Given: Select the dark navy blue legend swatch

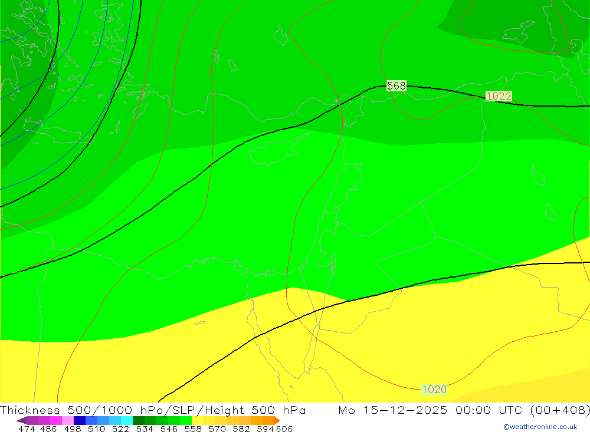Looking at the screenshot, I should [x=80, y=420].
